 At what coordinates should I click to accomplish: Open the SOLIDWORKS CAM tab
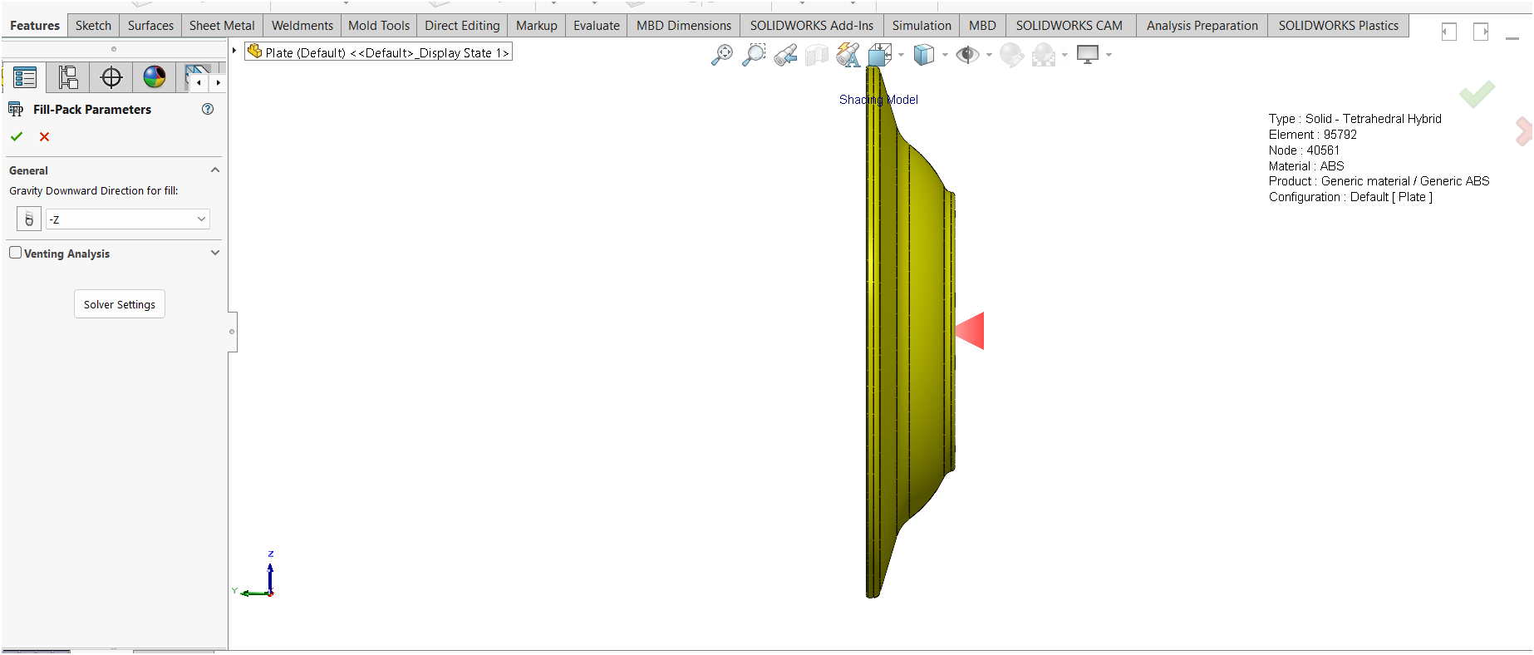pos(1069,26)
